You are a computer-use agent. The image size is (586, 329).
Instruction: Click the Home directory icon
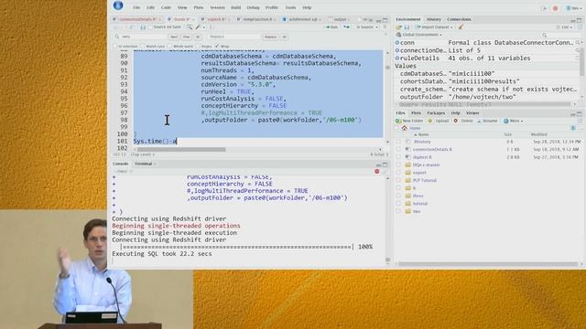(x=405, y=128)
